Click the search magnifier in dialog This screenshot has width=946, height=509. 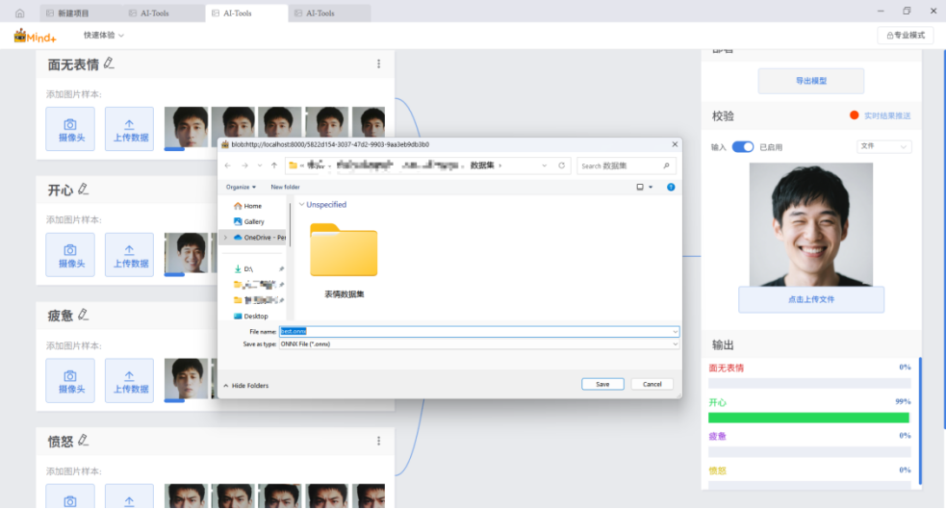coord(666,165)
